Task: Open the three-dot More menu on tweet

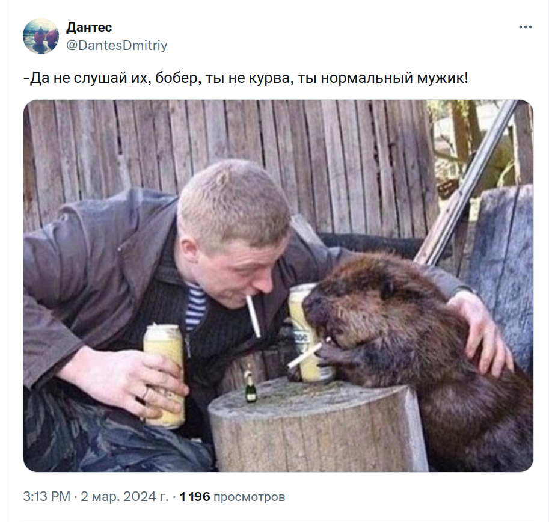Action: click(525, 27)
